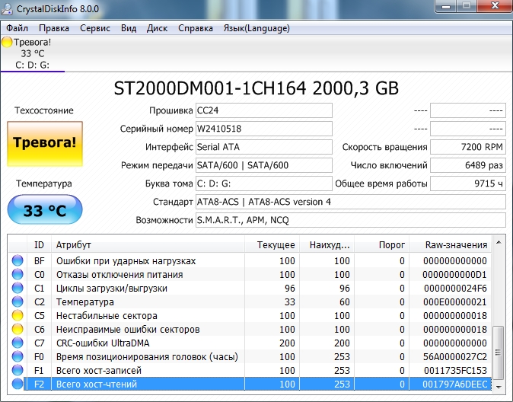Select row Всего хост-записей
Viewport: 513px width, 402px height.
click(x=250, y=370)
